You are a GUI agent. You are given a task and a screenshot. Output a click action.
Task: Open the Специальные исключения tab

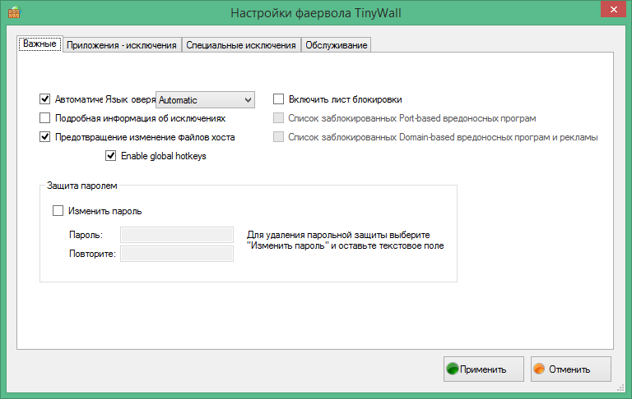pyautogui.click(x=241, y=45)
